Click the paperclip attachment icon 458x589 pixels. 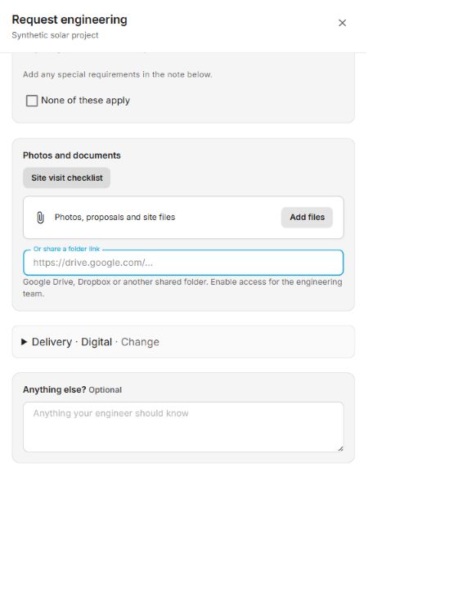tap(41, 218)
